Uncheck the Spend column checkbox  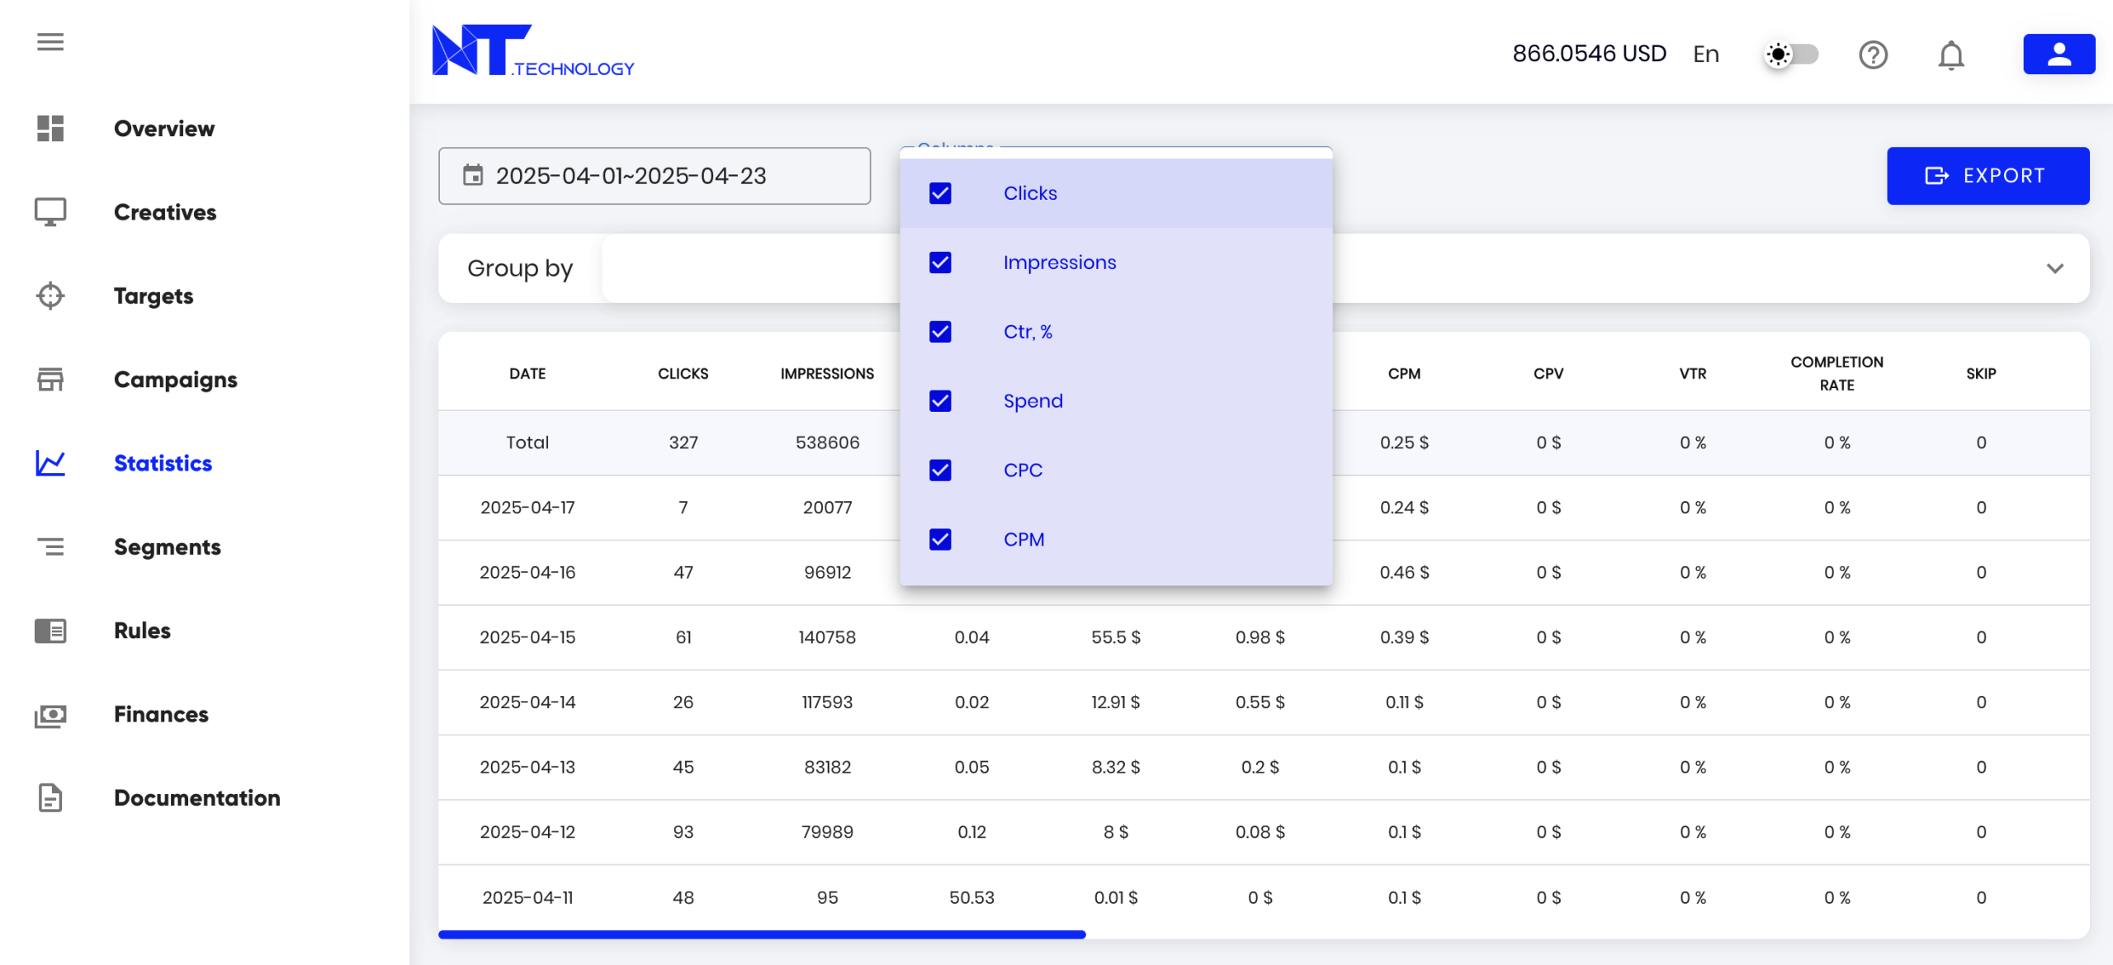[940, 401]
